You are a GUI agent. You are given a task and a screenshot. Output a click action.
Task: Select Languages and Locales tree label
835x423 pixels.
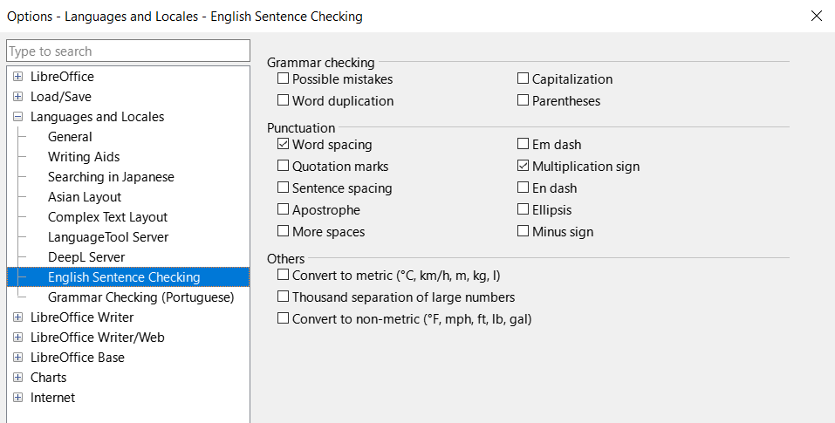tap(98, 117)
